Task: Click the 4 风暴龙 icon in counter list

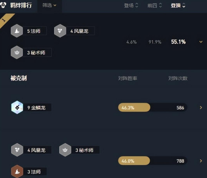Action: (x=17, y=150)
